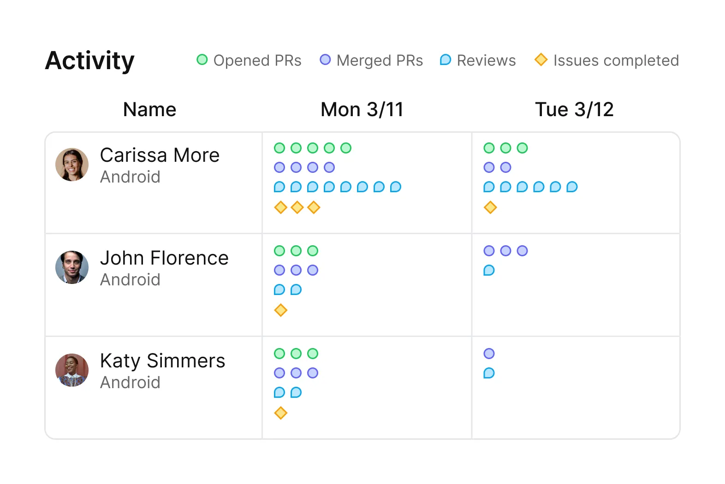Click Carissa's single issue diamond on Tuesday
This screenshot has width=725, height=484.
[490, 207]
